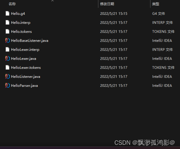This screenshot has height=149, width=180.
Task: Click the HelloLexer.tokens file icon
Action: [x=7, y=67]
